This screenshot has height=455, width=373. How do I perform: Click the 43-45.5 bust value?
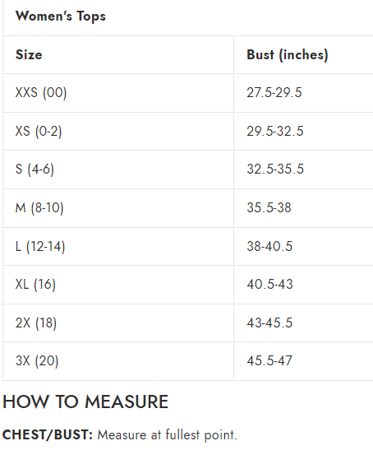point(269,323)
